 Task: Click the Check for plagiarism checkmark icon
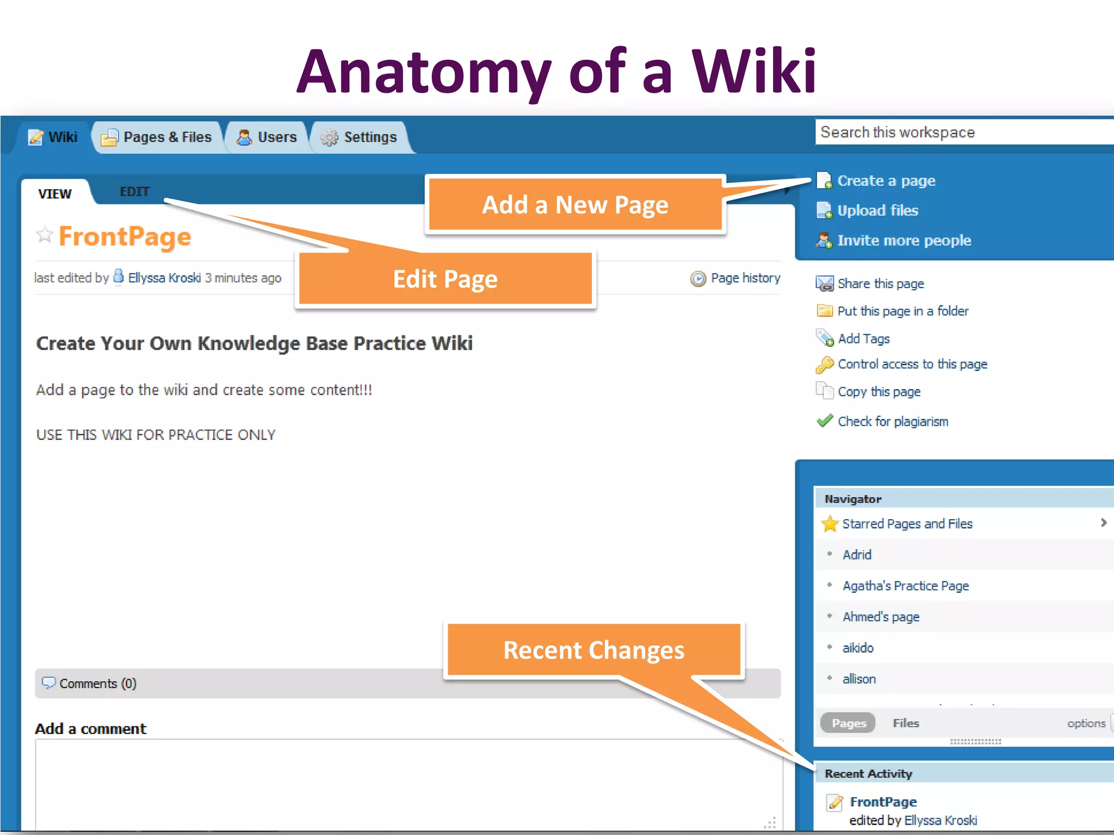tap(825, 421)
